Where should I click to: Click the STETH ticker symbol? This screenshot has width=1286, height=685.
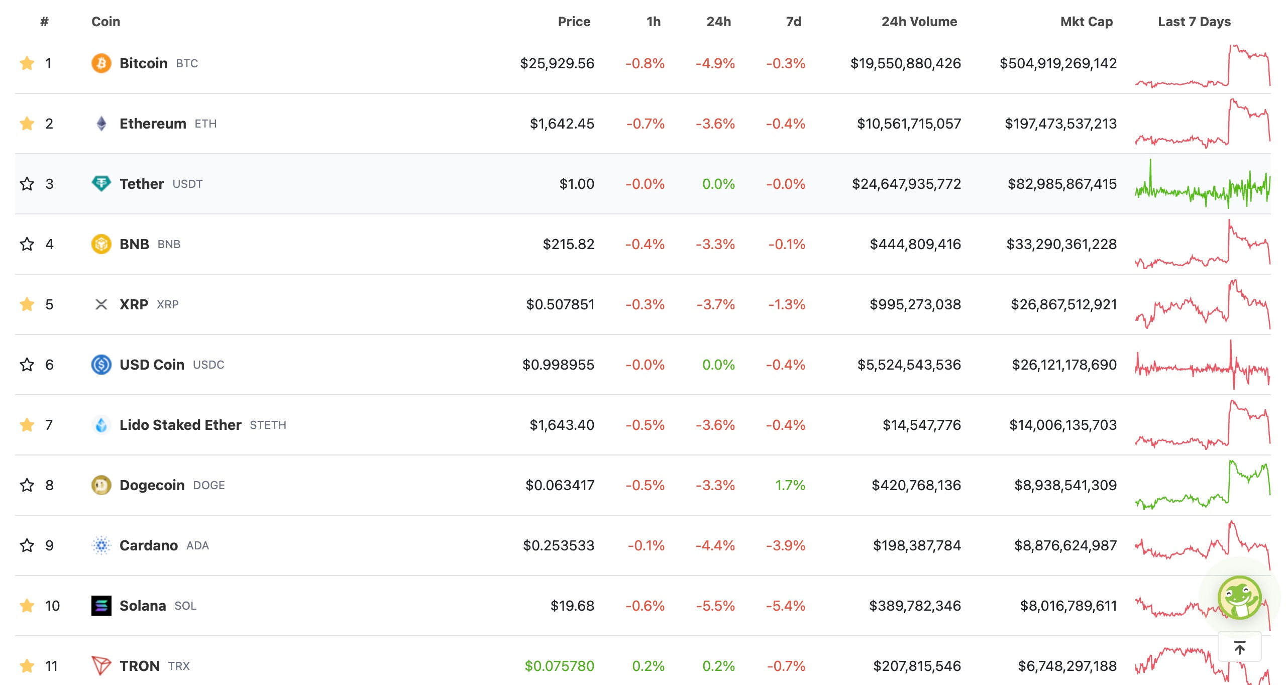point(268,425)
